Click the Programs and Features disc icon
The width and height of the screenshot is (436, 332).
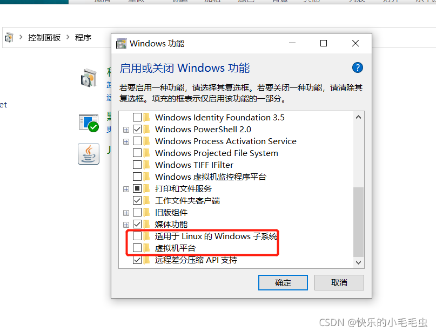click(89, 78)
